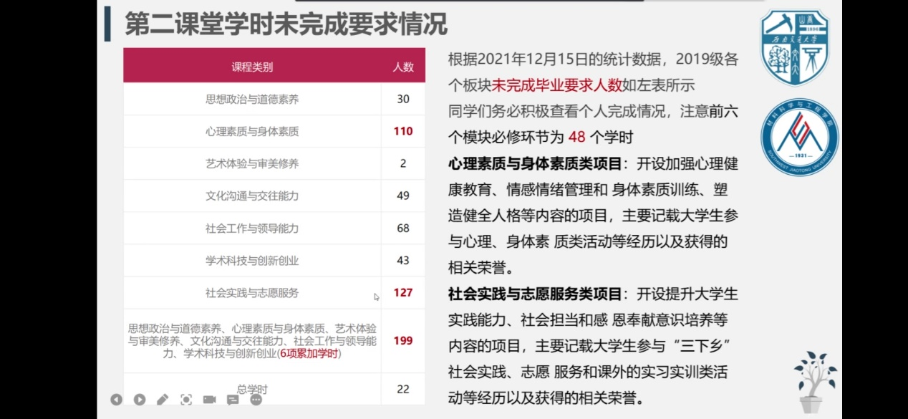Click the red 6项累加学时 note

309,353
